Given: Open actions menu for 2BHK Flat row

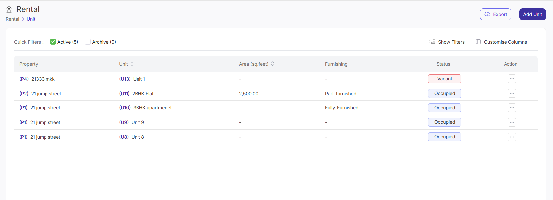Looking at the screenshot, I should 512,94.
